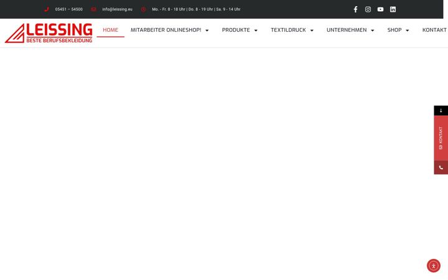448x280 pixels.
Task: Open the vertical Kontakt side tab
Action: tap(441, 138)
